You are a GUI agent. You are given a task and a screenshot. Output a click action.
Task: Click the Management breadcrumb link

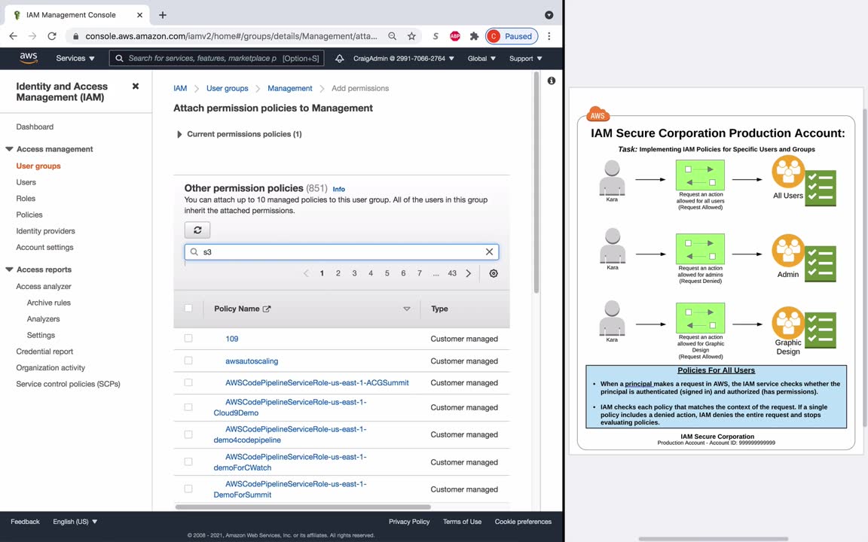(x=289, y=89)
